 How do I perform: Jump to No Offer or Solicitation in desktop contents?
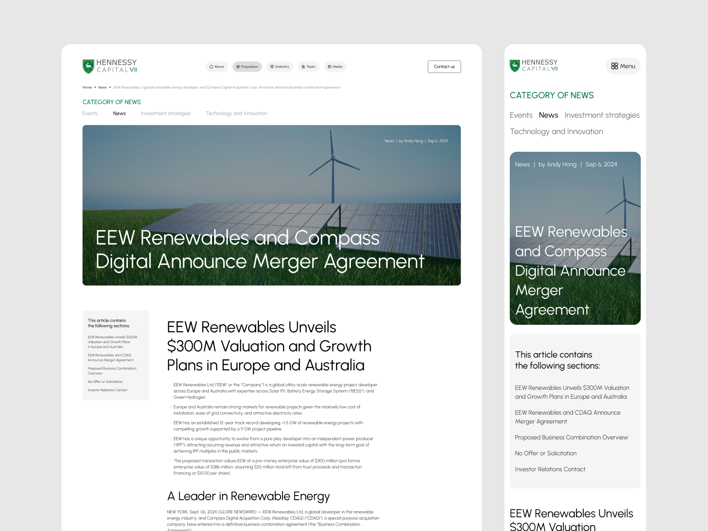[105, 382]
